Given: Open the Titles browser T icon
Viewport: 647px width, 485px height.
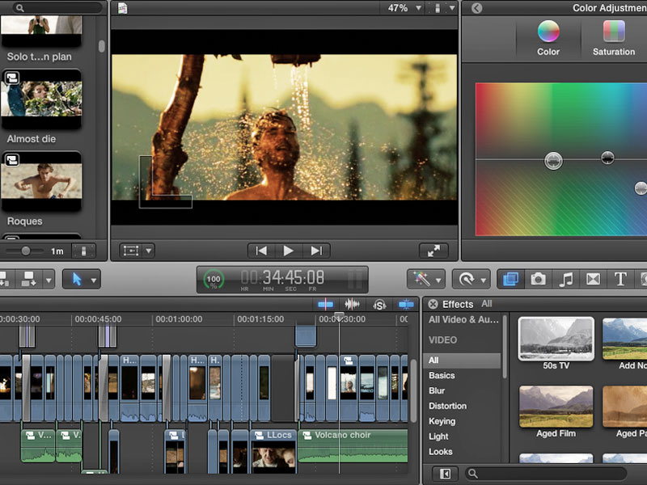Looking at the screenshot, I should 620,280.
